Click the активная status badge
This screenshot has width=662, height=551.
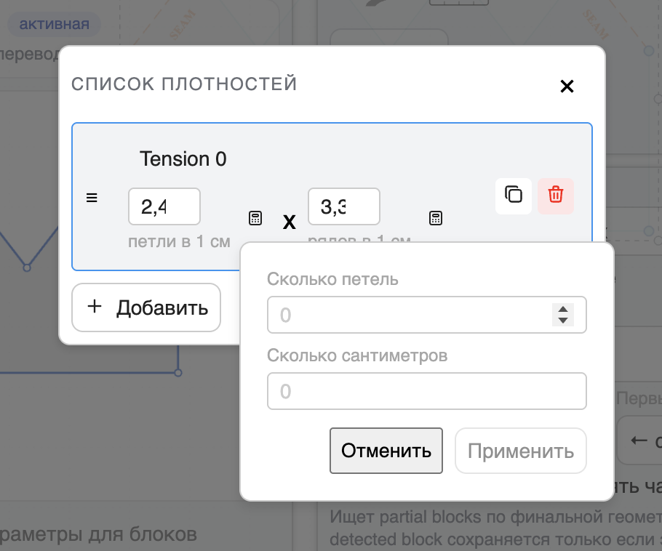(54, 24)
